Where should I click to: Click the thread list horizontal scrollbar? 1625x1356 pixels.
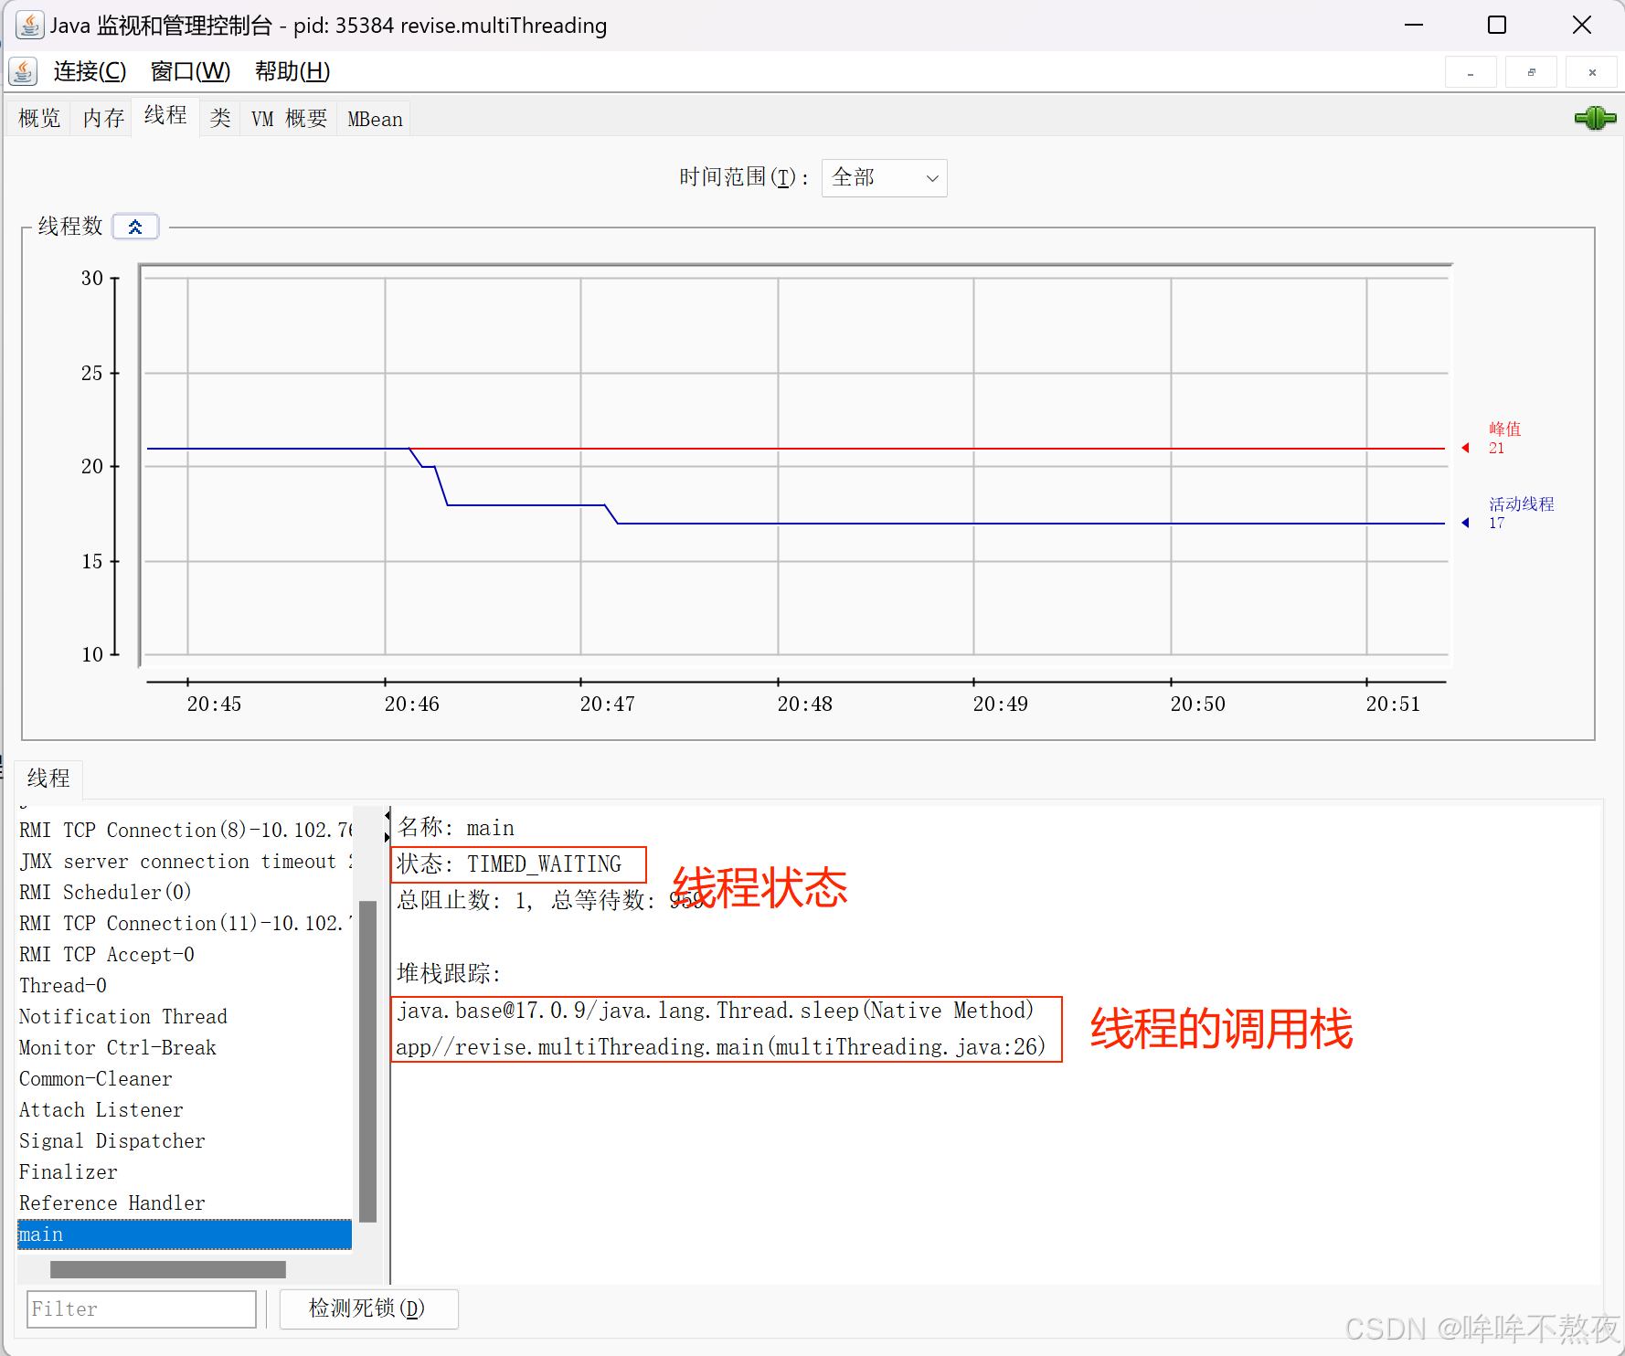(x=168, y=1269)
